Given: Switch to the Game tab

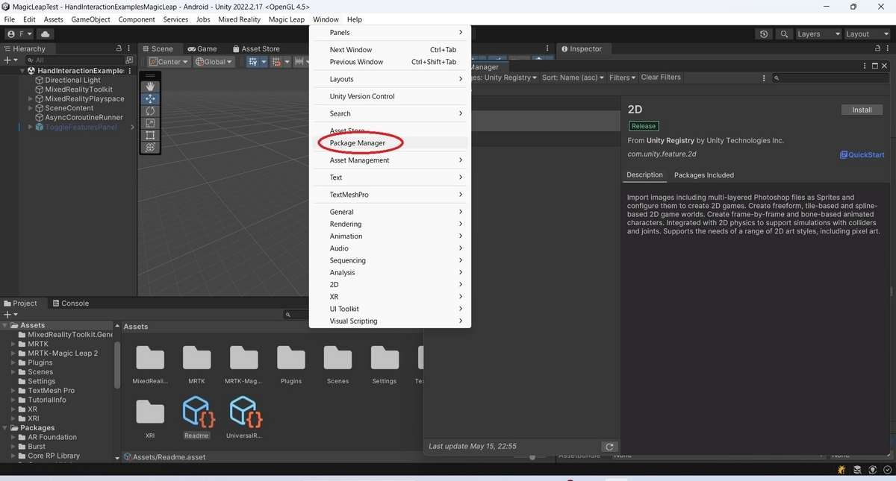Looking at the screenshot, I should pyautogui.click(x=202, y=48).
